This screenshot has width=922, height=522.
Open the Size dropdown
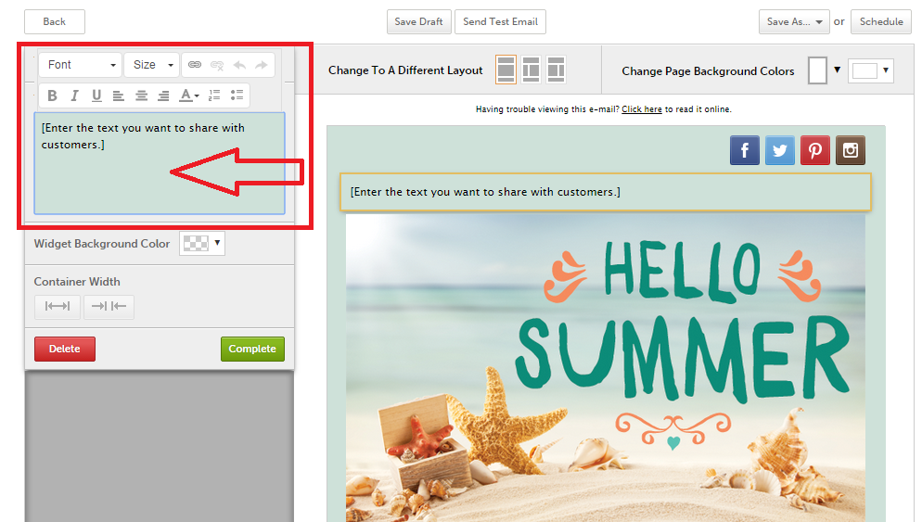[x=152, y=65]
